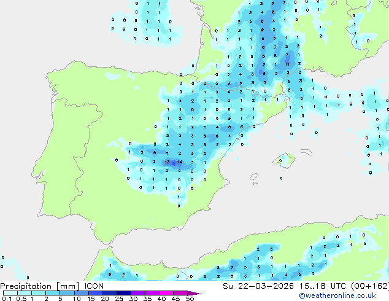This screenshot has height=301, width=389.
Task: Click the 15–20 mm legend color box
Action: coord(95,293)
